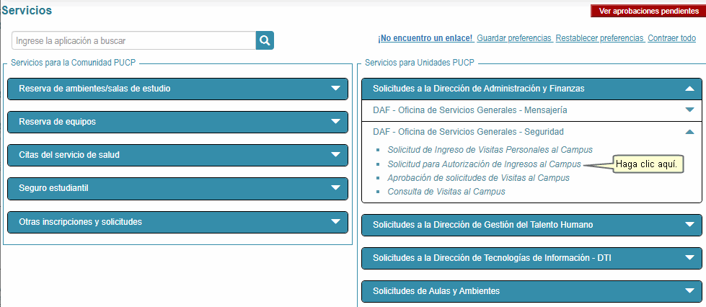
Task: Type in the application search field
Action: coord(134,41)
